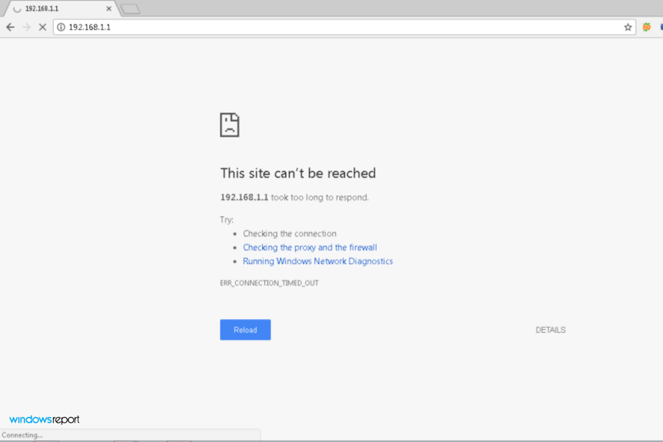Image resolution: width=663 pixels, height=442 pixels.
Task: Open the orange extension icon in toolbar
Action: 647,27
